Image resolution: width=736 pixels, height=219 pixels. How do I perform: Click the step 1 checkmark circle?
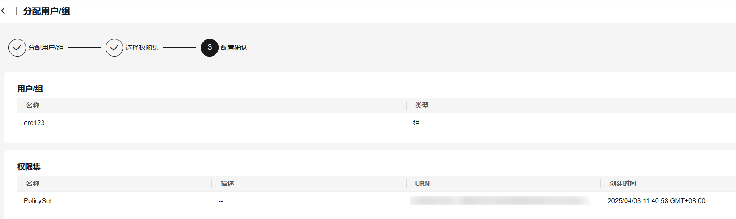tap(17, 48)
